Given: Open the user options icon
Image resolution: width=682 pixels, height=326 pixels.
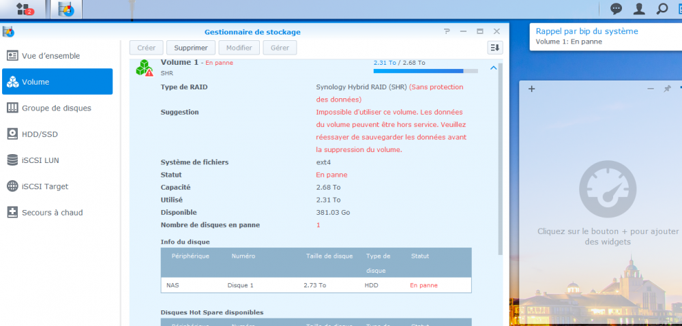Looking at the screenshot, I should click(x=639, y=9).
